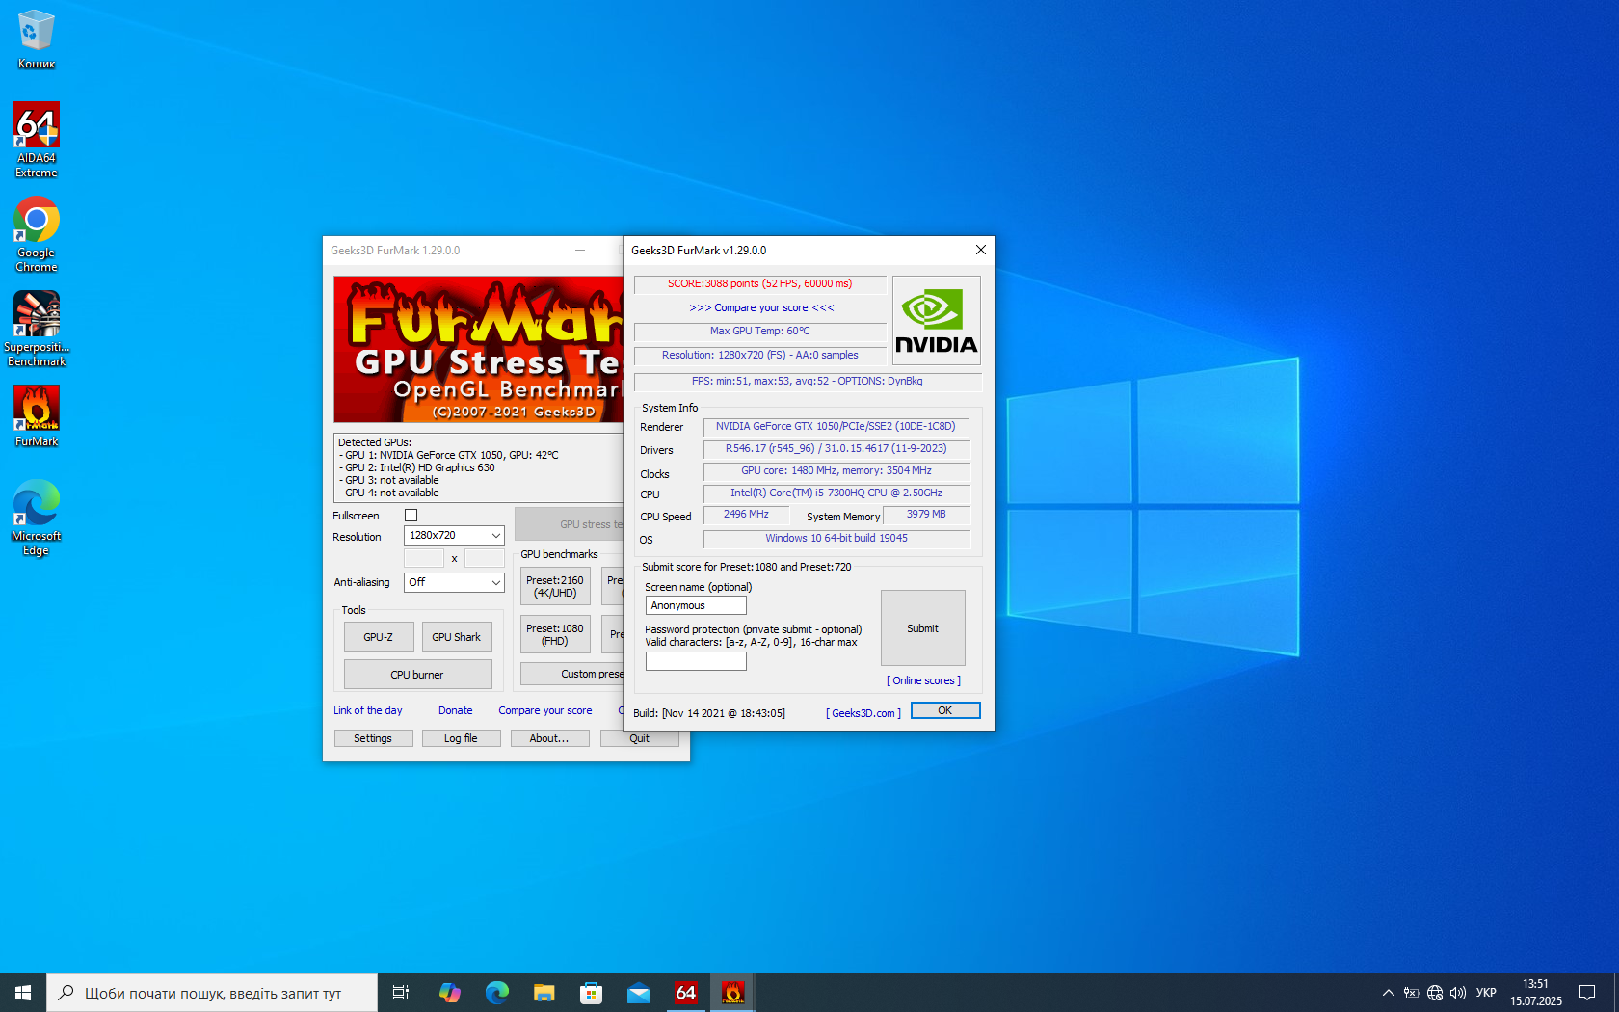This screenshot has width=1619, height=1012.
Task: Show hidden system tray icons
Action: click(x=1388, y=993)
